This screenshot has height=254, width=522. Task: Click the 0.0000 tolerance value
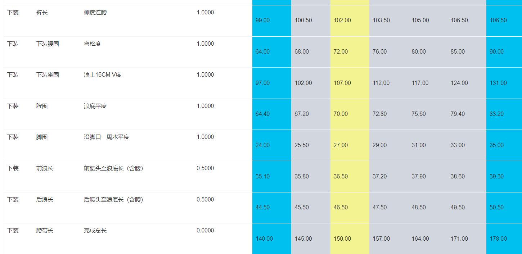click(205, 231)
